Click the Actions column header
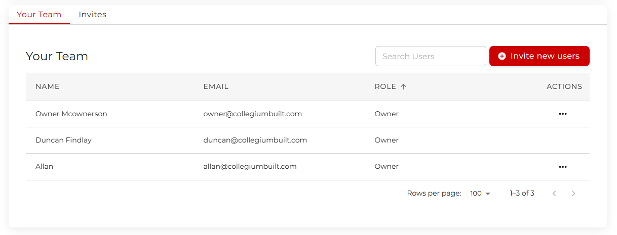Viewport: 617px width, 235px height. pyautogui.click(x=564, y=86)
